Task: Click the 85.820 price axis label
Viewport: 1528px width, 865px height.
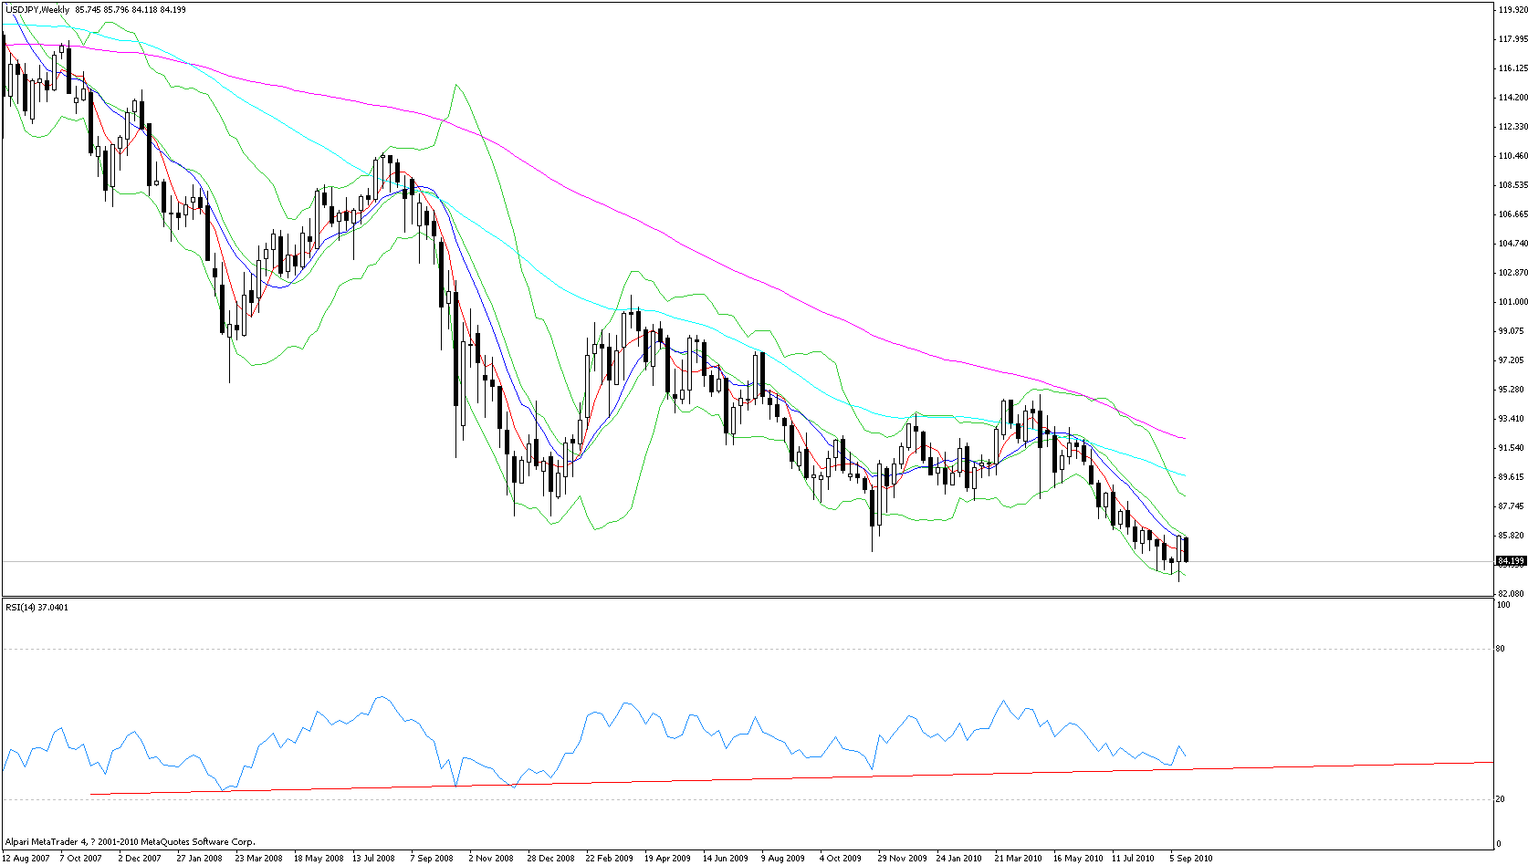Action: coord(1512,536)
